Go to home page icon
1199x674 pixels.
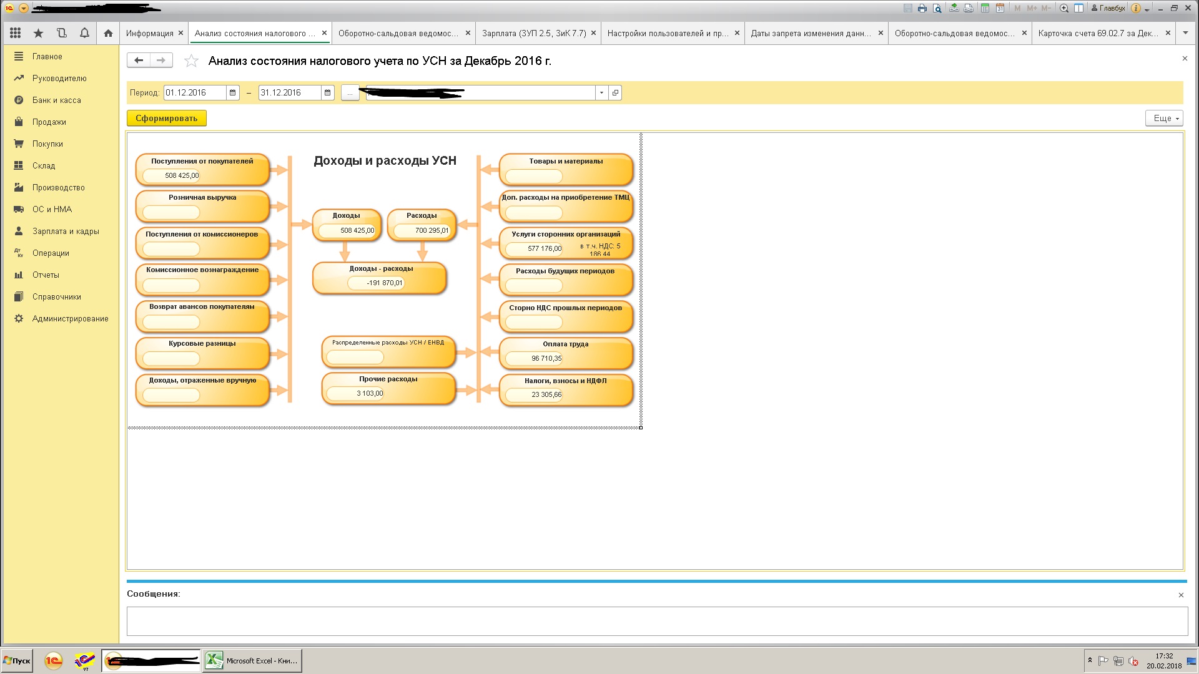(x=108, y=33)
